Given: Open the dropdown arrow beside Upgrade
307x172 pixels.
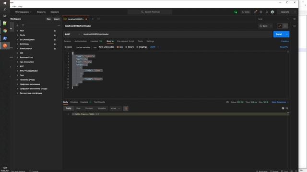Looking at the screenshot, I should 295,12.
